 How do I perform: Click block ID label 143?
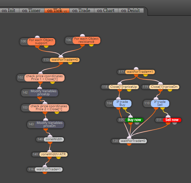pyautogui.click(x=31, y=124)
